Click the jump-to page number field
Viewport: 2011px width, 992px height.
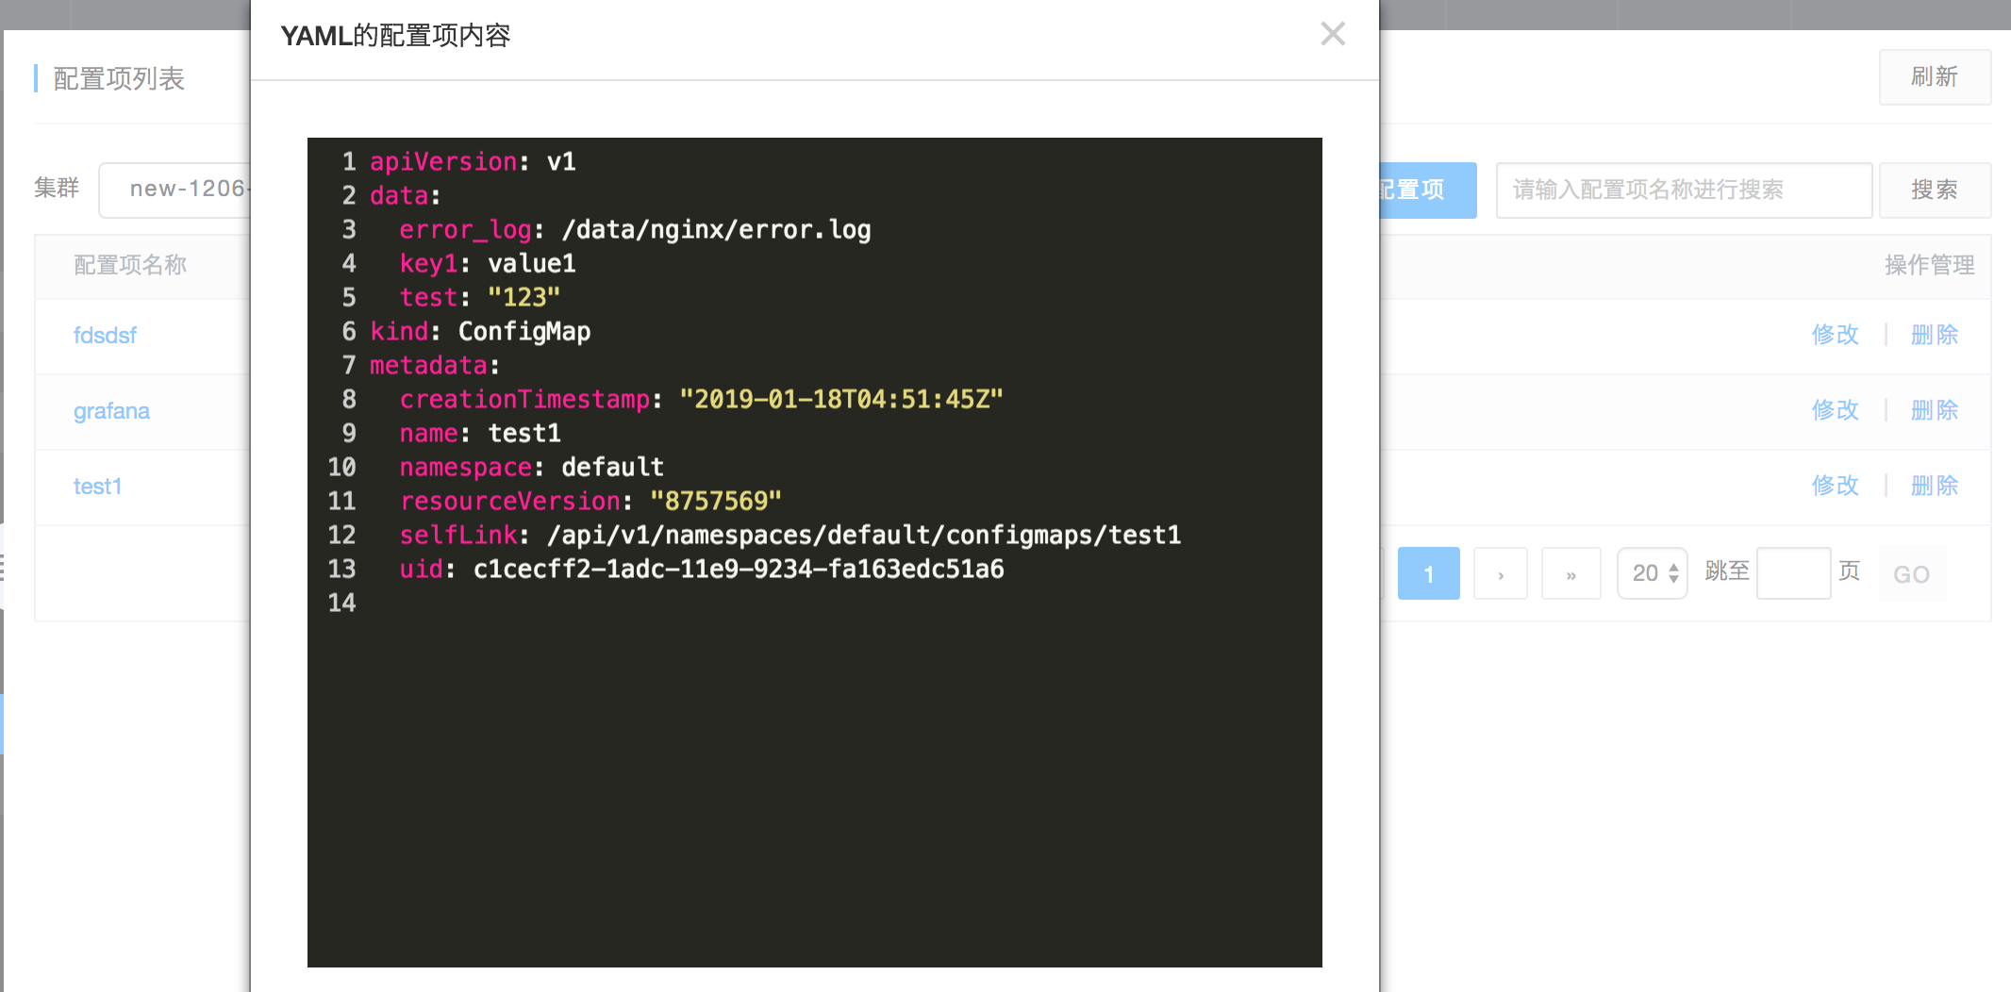(x=1792, y=573)
